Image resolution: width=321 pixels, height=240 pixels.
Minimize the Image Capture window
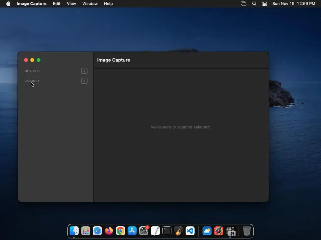pyautogui.click(x=32, y=60)
